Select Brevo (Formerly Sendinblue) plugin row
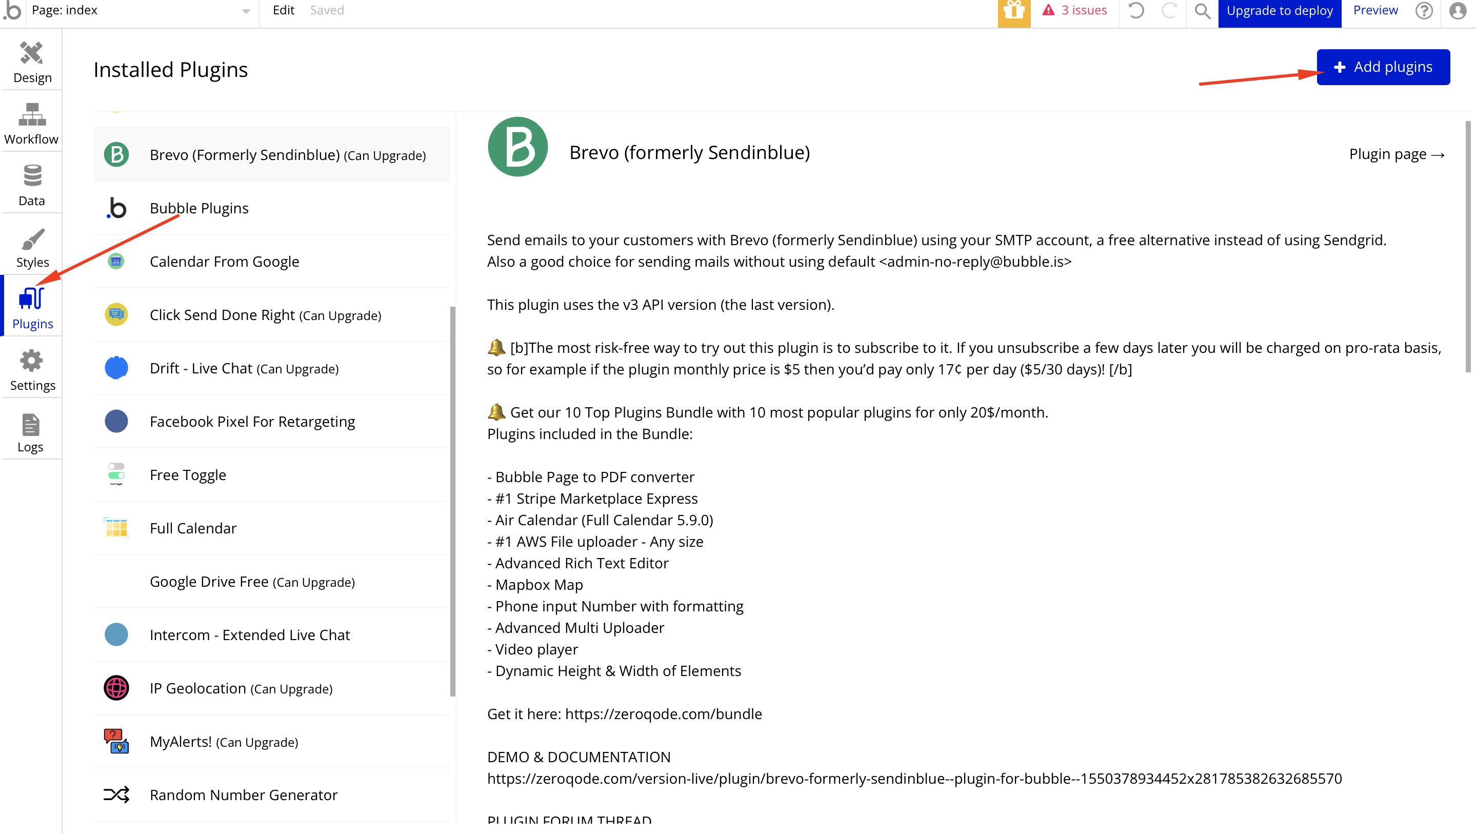 pos(271,155)
